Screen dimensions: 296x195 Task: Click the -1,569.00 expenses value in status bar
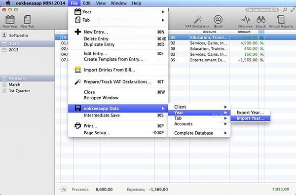pos(158,190)
